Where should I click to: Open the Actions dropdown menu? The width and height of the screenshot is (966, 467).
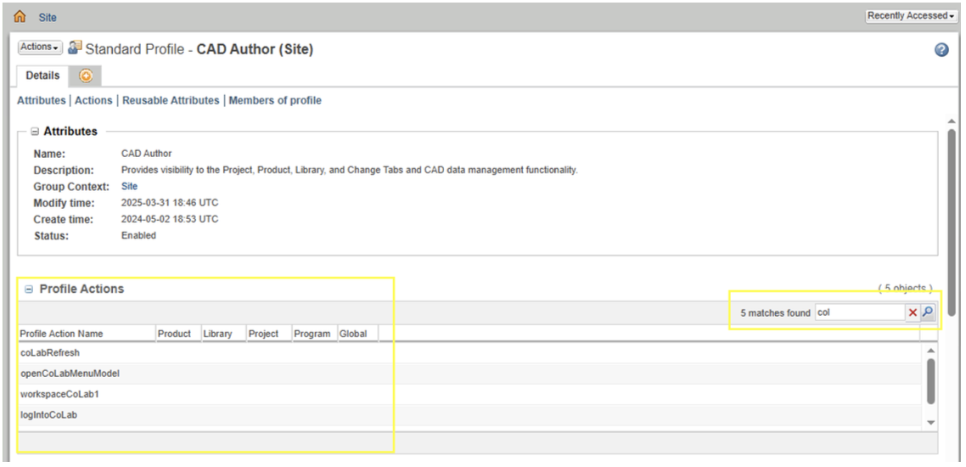[x=40, y=47]
